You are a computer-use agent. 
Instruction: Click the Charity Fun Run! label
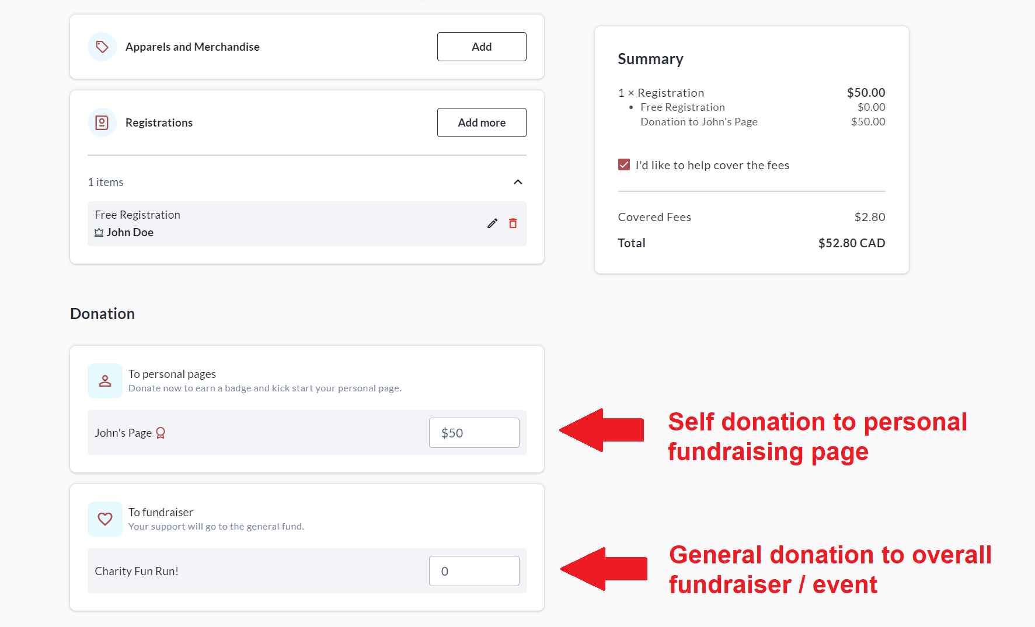pyautogui.click(x=137, y=571)
